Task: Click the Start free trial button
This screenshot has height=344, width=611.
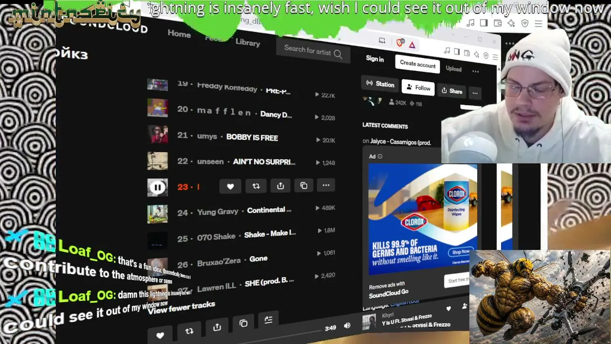Action: pyautogui.click(x=457, y=280)
